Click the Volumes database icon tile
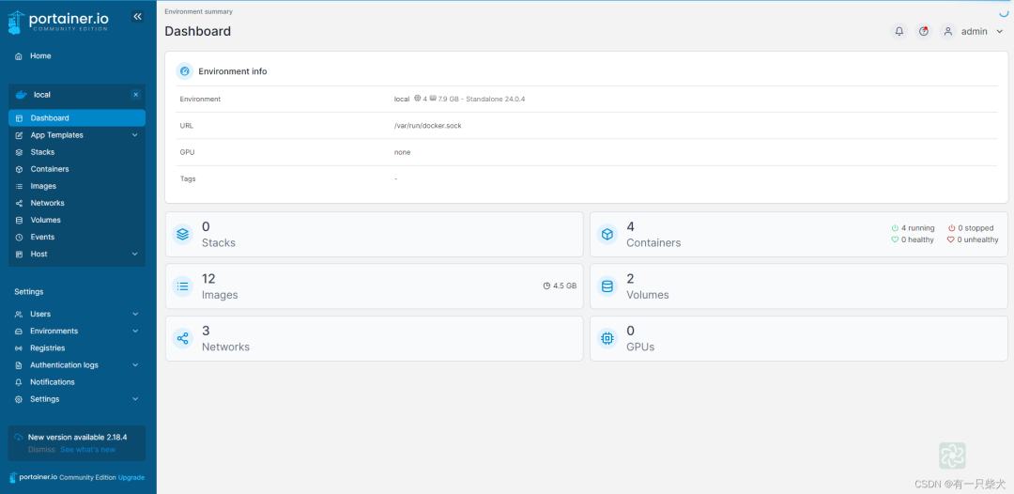1014x494 pixels. click(607, 286)
